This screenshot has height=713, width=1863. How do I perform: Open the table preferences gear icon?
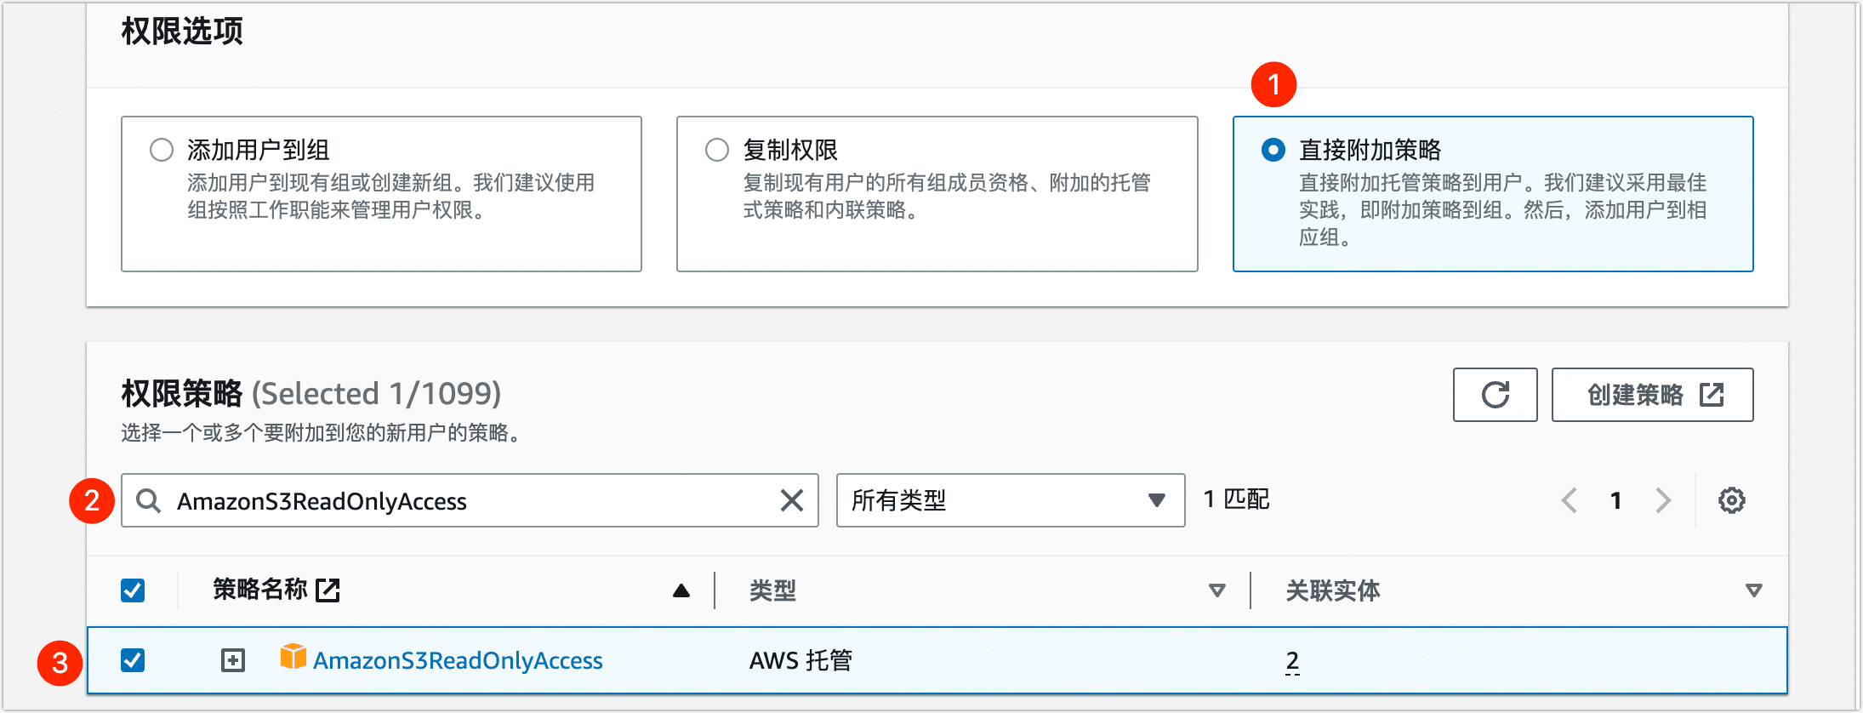(1731, 500)
